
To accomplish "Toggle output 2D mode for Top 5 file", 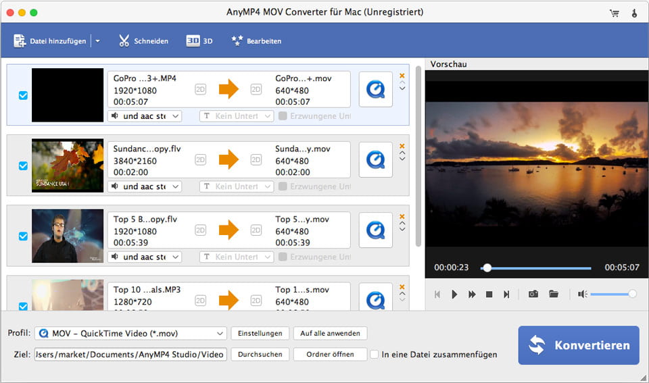I will click(x=256, y=230).
